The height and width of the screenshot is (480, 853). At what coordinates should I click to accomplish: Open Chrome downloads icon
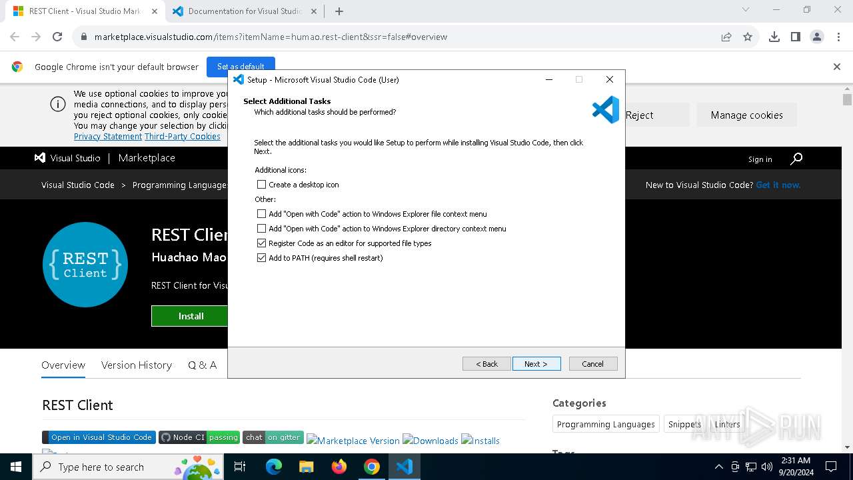coord(774,37)
